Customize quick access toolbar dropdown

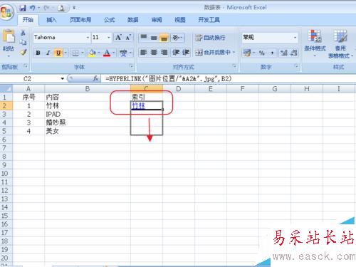74,8
